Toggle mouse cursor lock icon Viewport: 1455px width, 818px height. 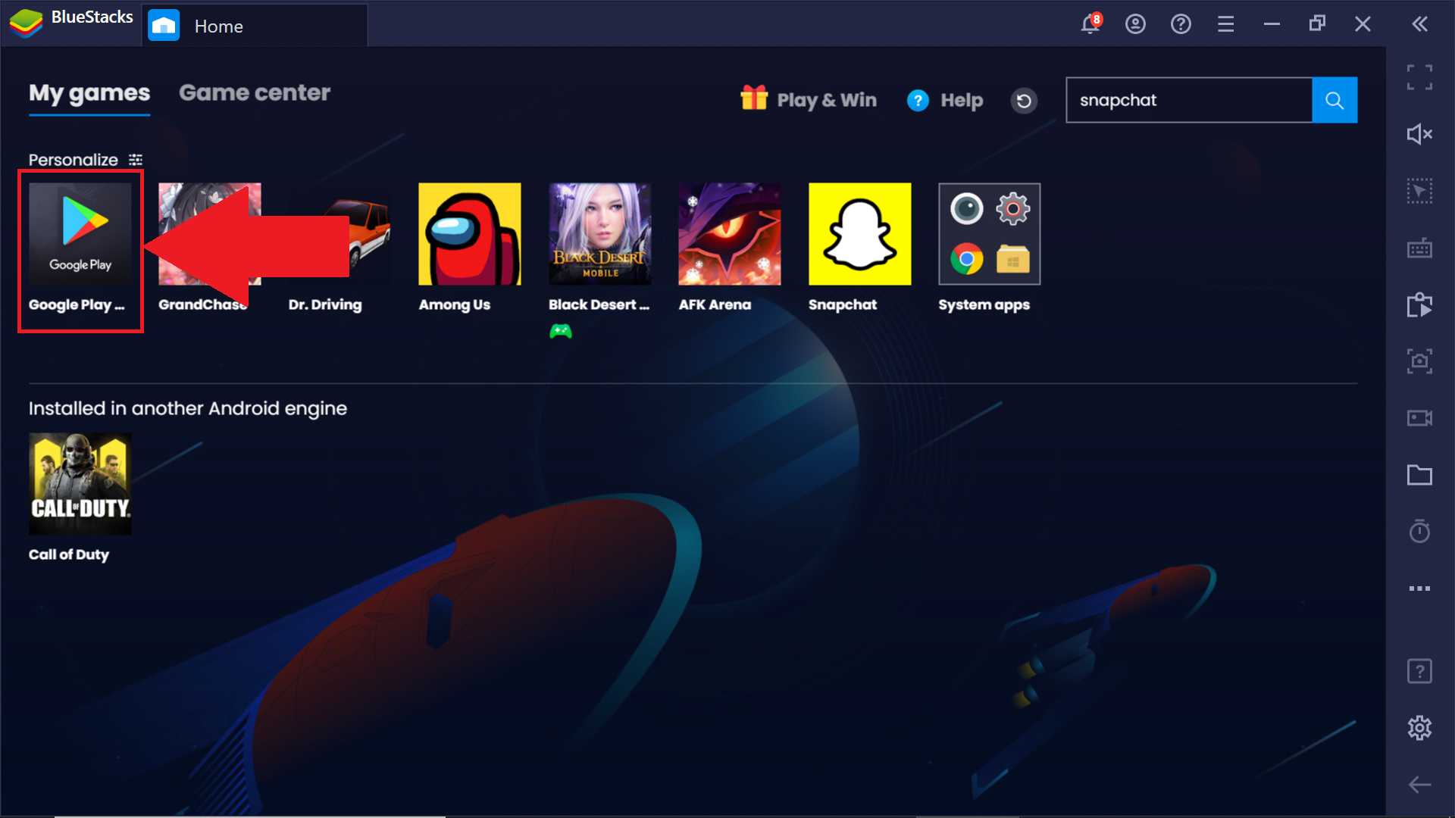[x=1419, y=191]
